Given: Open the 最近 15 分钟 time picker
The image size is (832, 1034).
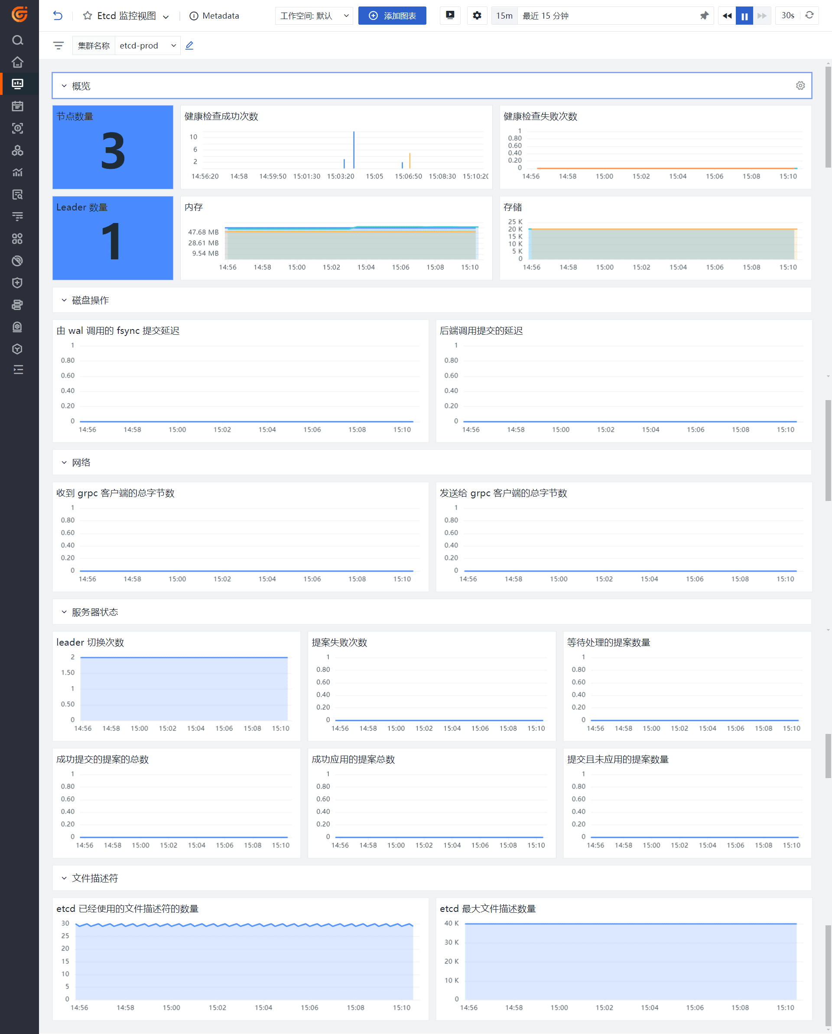Looking at the screenshot, I should 606,16.
